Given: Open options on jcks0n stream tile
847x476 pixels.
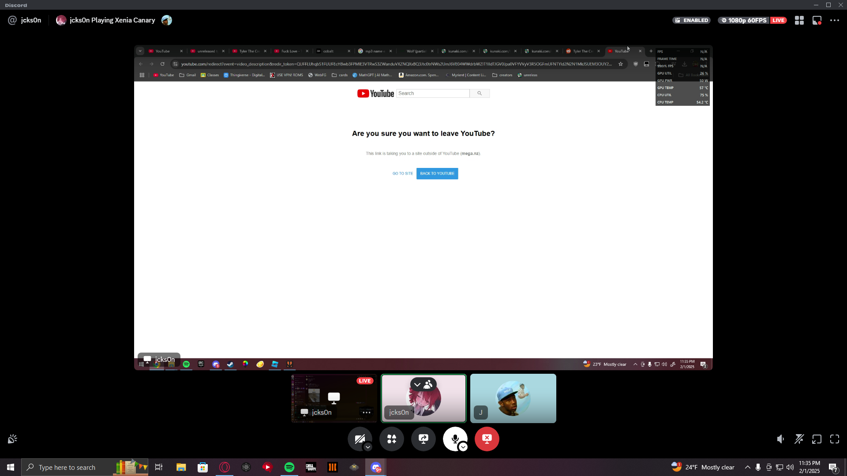Looking at the screenshot, I should click(x=367, y=413).
